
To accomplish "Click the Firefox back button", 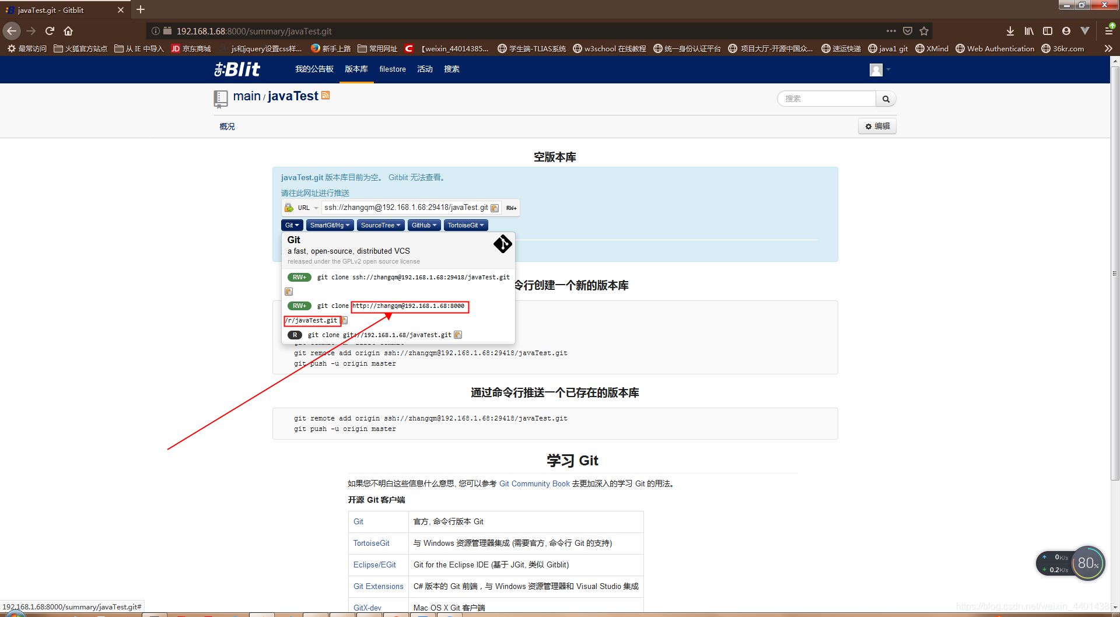I will [x=12, y=31].
